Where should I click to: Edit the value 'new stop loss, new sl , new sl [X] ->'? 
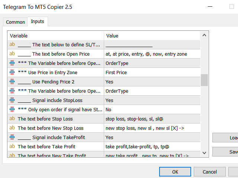(152, 128)
